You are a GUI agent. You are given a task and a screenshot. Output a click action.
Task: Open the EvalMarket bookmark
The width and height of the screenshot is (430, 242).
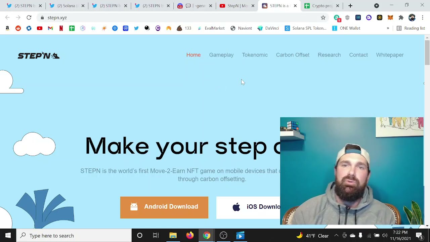point(211,28)
